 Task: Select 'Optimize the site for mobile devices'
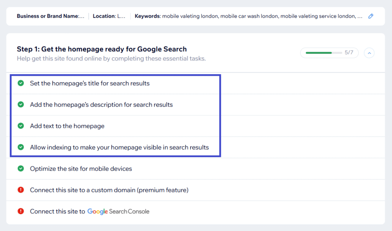(81, 169)
